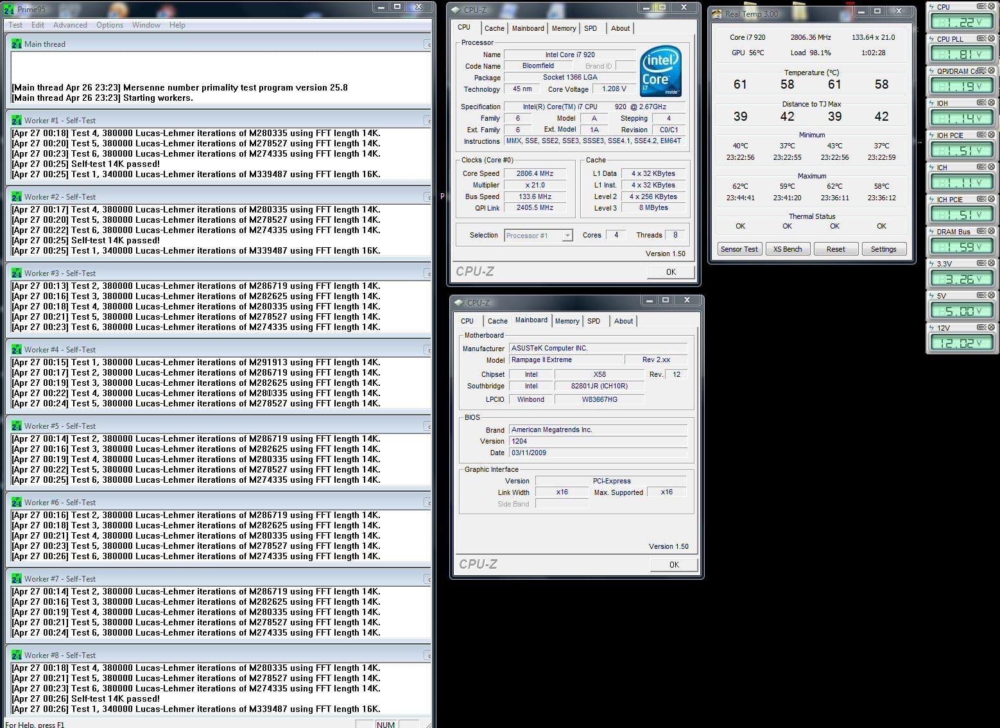
Task: Click the Worker #4 Self-Test window icon
Action: pos(17,349)
